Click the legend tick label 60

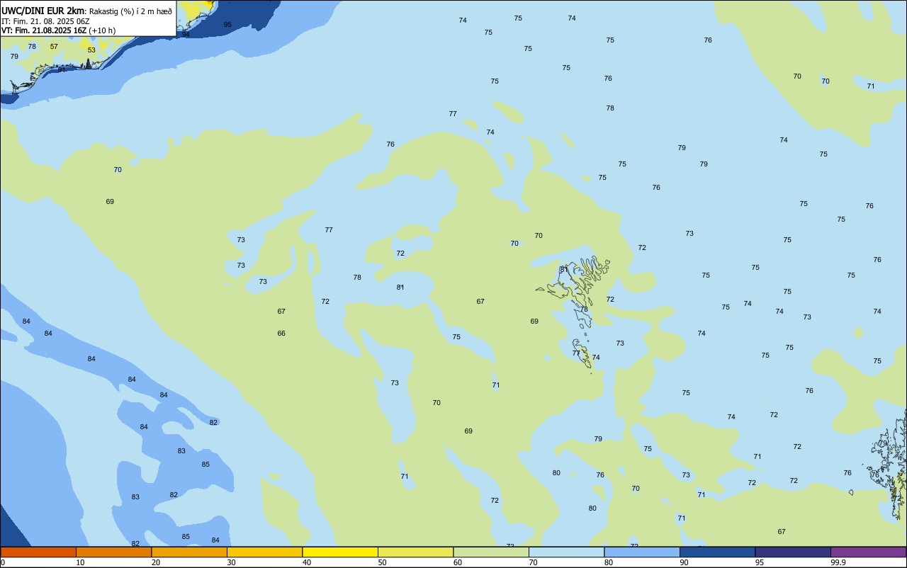458,562
